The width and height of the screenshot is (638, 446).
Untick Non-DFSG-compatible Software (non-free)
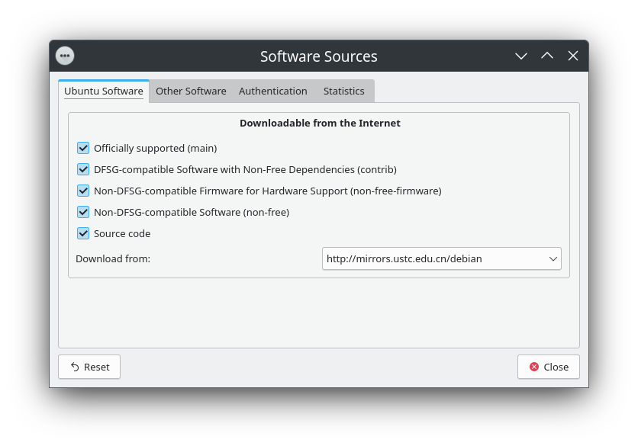(83, 212)
